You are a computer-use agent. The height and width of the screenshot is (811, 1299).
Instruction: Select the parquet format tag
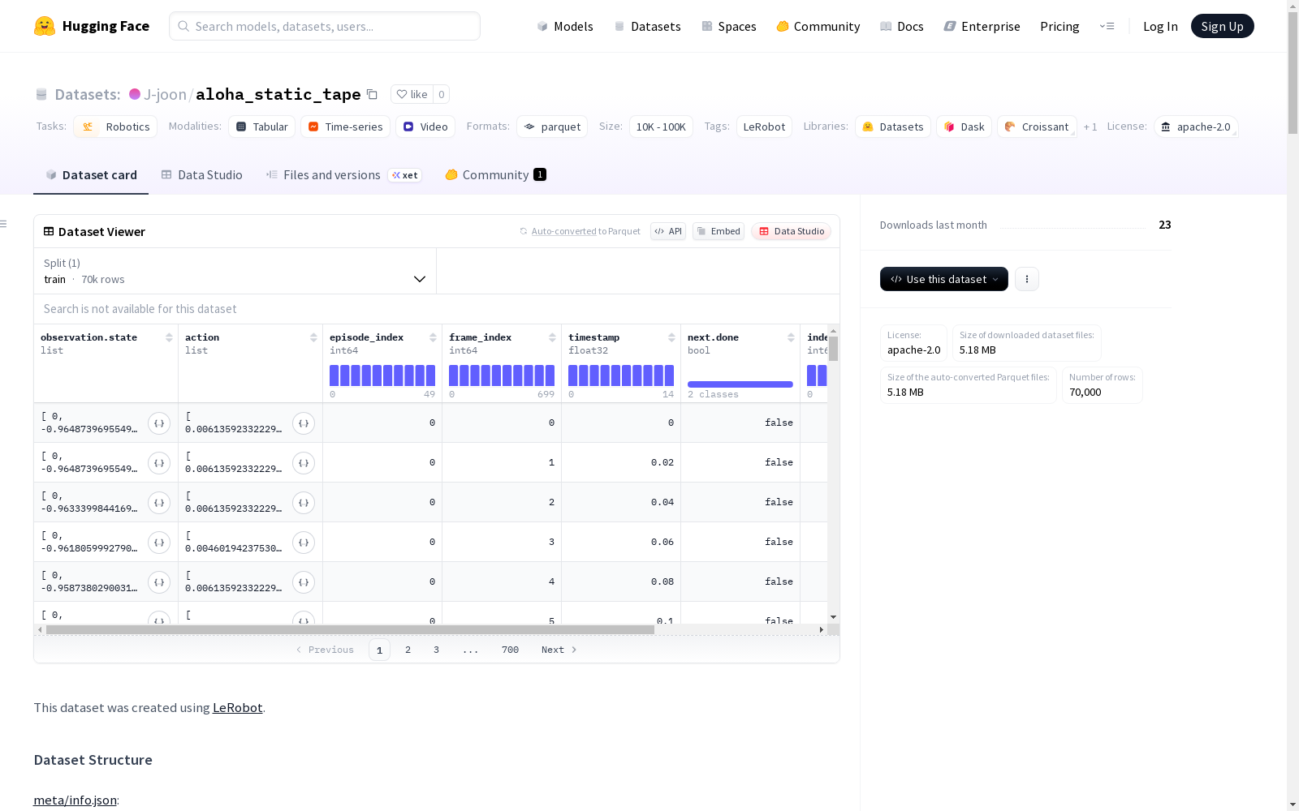pos(552,127)
